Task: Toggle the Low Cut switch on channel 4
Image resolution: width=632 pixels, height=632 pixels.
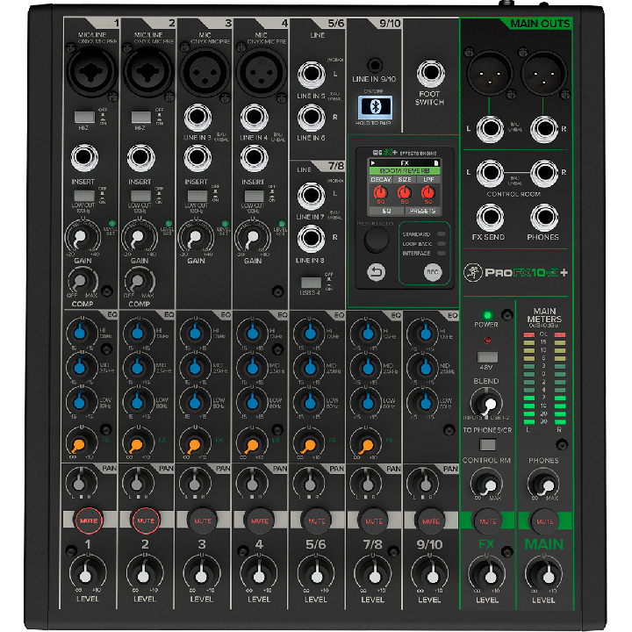Action: (255, 196)
